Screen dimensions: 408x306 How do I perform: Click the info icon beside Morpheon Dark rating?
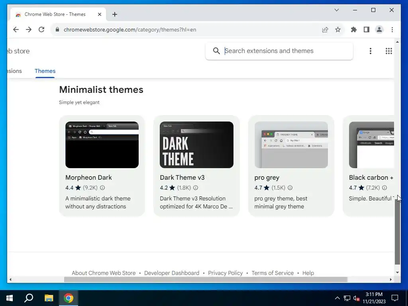coord(102,188)
